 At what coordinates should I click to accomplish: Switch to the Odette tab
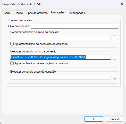[x=19, y=13]
